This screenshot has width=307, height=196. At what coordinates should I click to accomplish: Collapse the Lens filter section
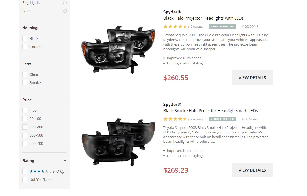pyautogui.click(x=65, y=64)
